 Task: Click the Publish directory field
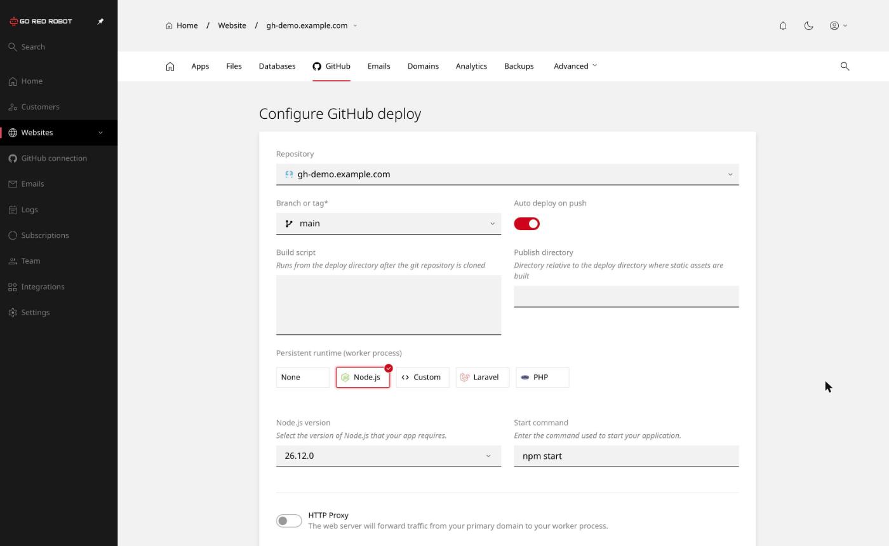[x=626, y=296]
